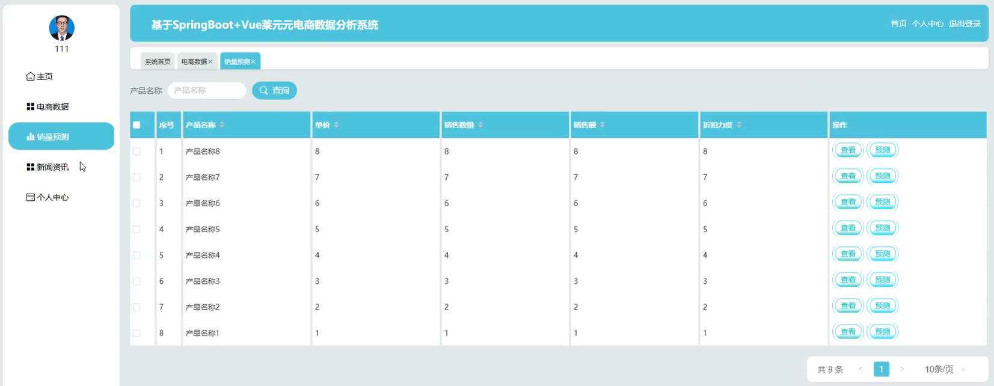
Task: Check the row checkbox for 产品名称4
Action: tap(137, 255)
